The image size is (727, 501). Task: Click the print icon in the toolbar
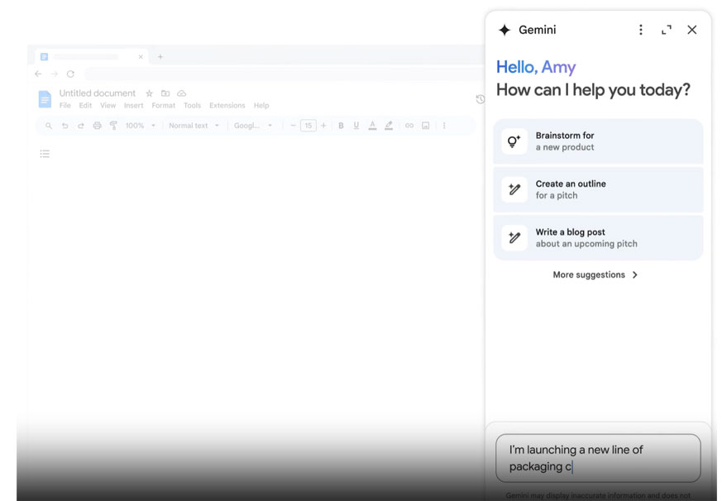(97, 126)
